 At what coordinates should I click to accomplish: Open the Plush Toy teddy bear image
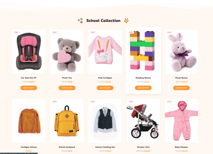(x=67, y=52)
